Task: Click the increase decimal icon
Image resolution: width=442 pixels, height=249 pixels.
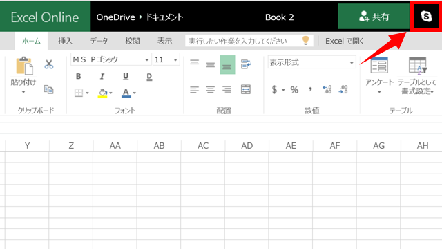Action: (327, 89)
